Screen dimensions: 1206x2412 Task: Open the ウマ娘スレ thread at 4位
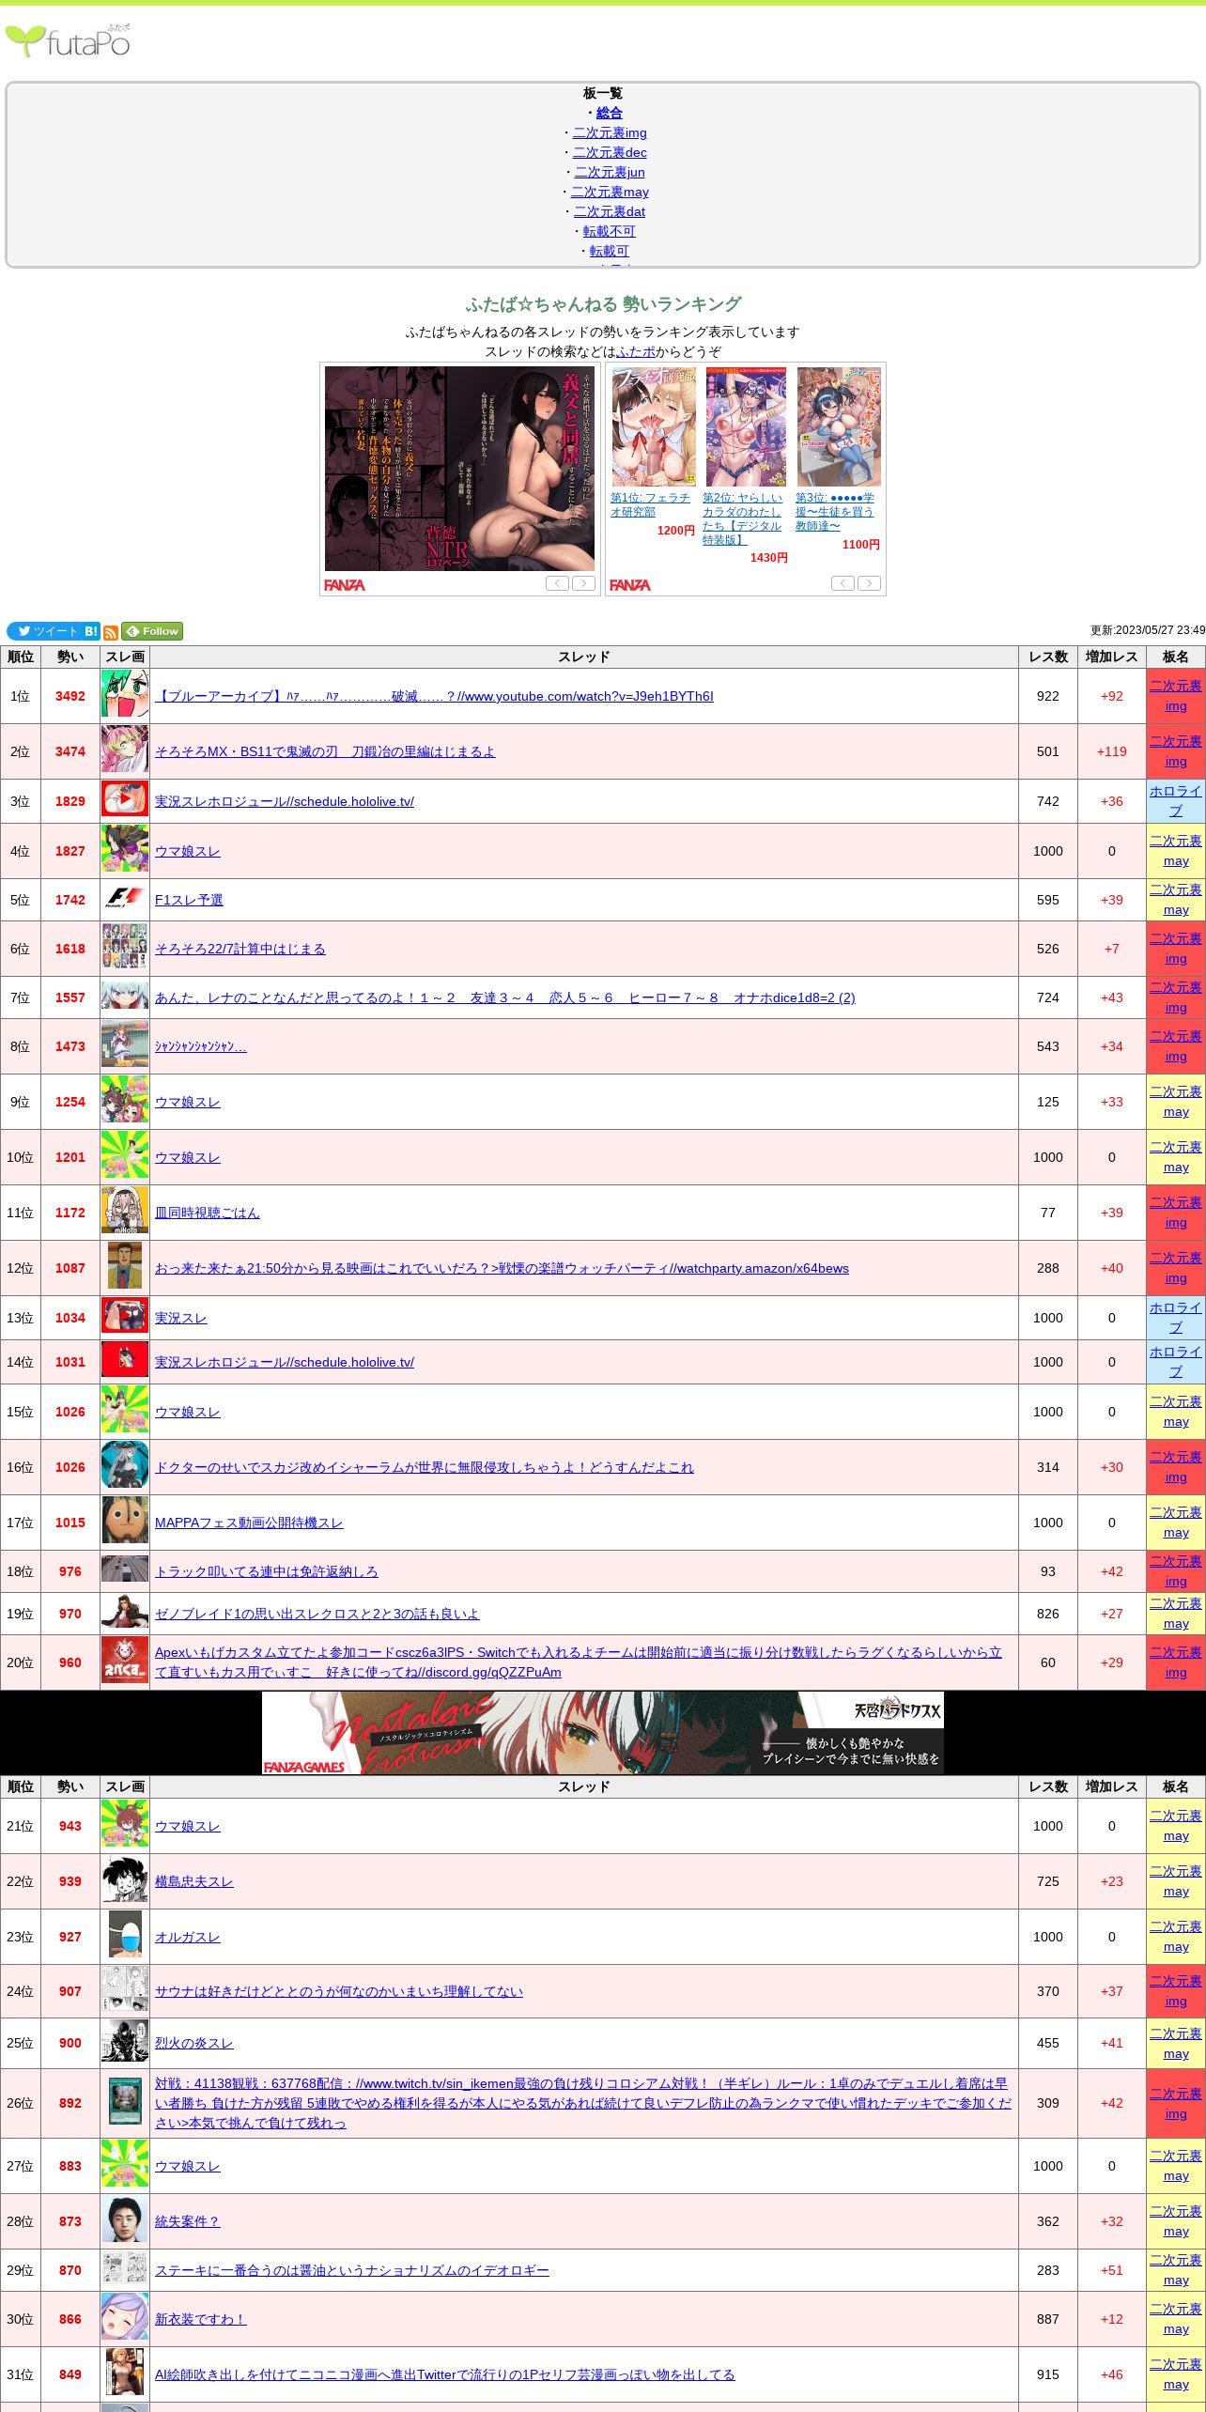(188, 851)
